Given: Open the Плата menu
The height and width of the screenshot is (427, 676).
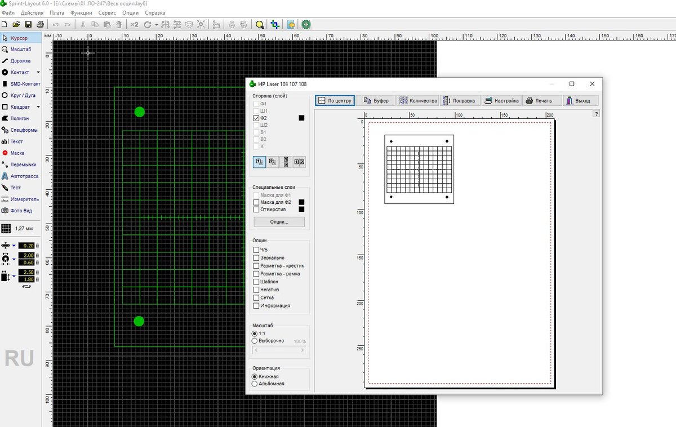Looking at the screenshot, I should tap(57, 12).
